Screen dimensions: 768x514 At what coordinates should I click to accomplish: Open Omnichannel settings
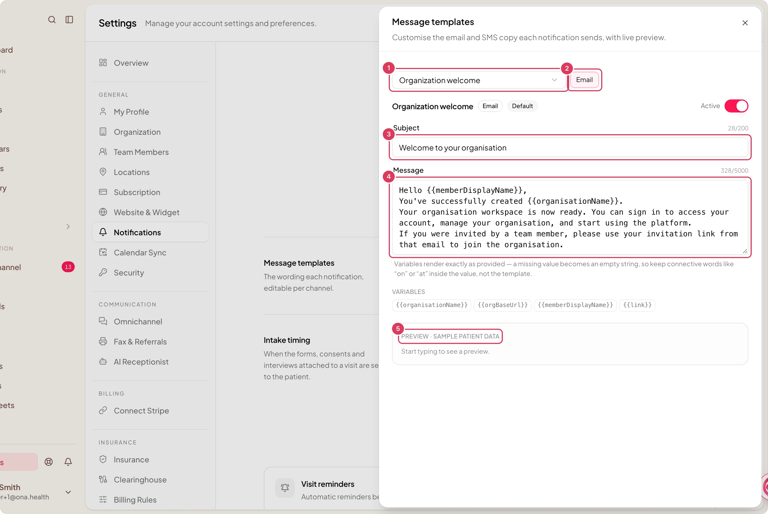coord(151,322)
